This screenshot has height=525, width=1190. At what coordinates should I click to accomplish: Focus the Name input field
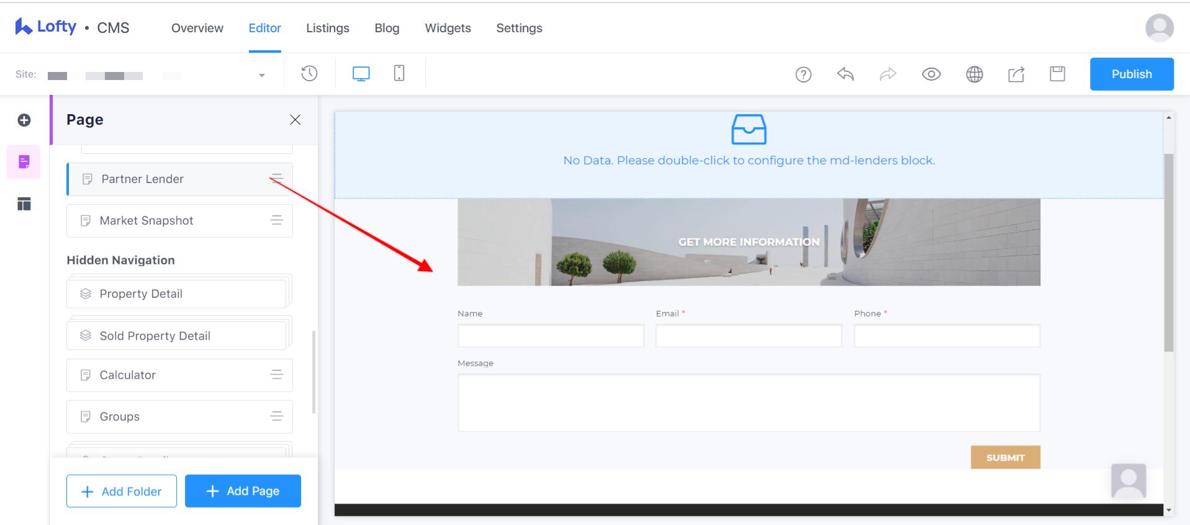(x=551, y=336)
